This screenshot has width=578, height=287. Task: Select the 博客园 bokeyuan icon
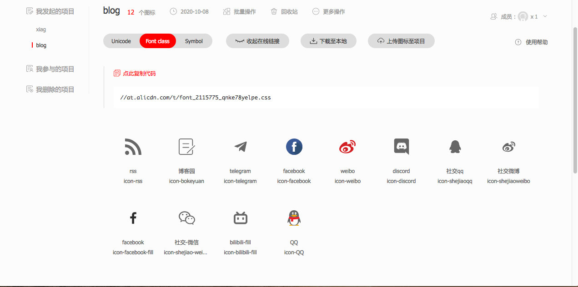tap(186, 147)
